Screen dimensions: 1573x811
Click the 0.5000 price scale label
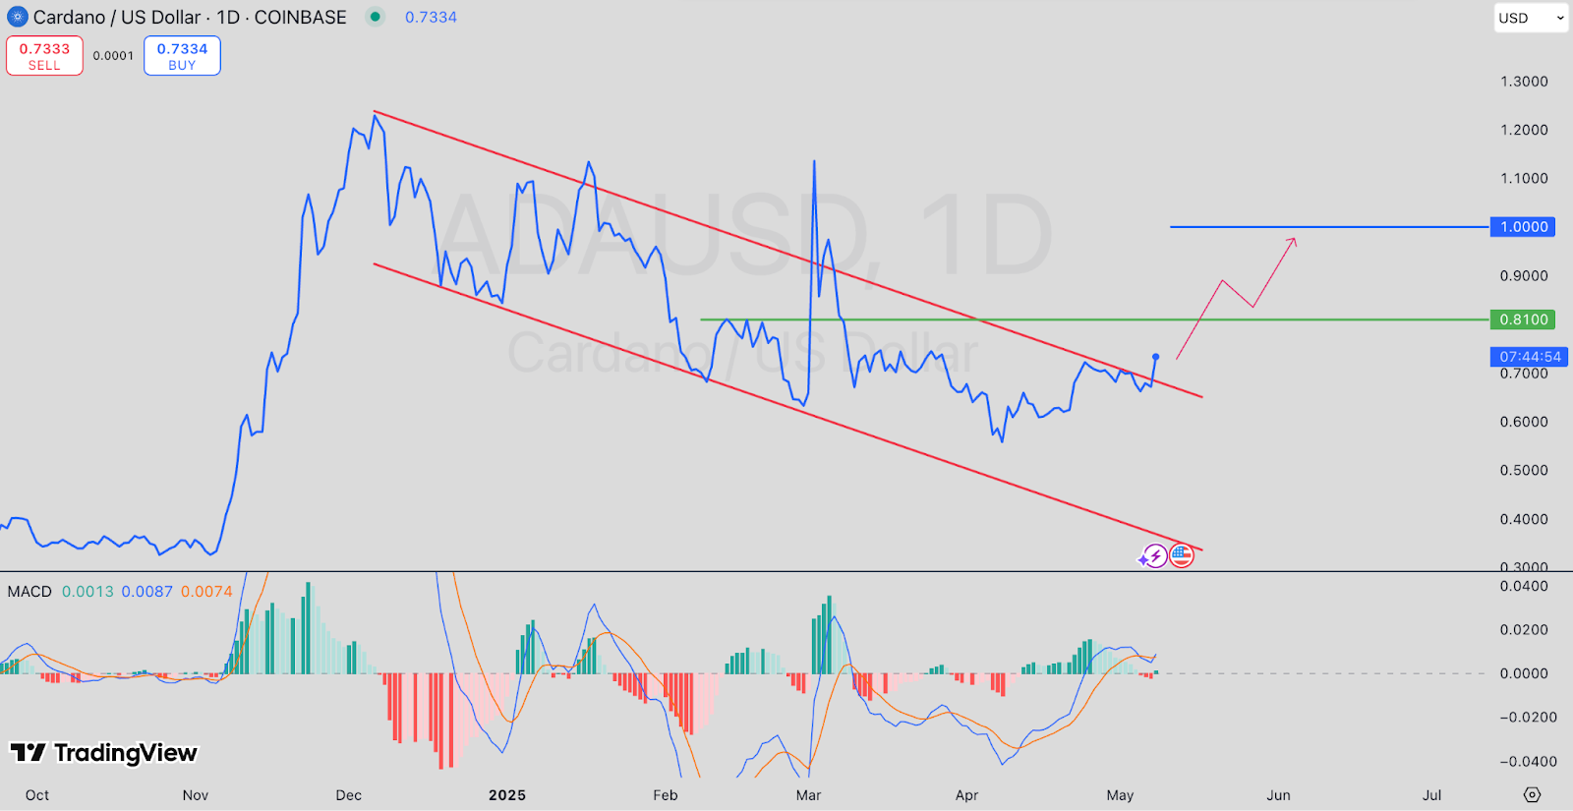point(1524,470)
